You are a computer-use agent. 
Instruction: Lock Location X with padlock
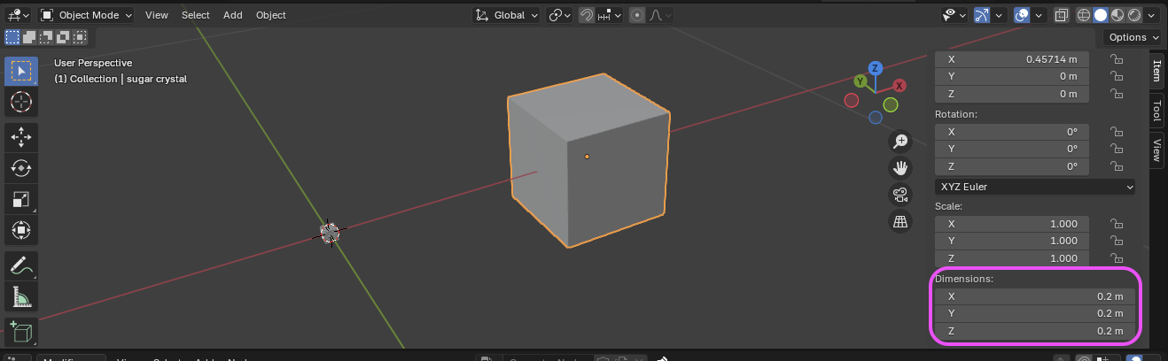pyautogui.click(x=1117, y=59)
